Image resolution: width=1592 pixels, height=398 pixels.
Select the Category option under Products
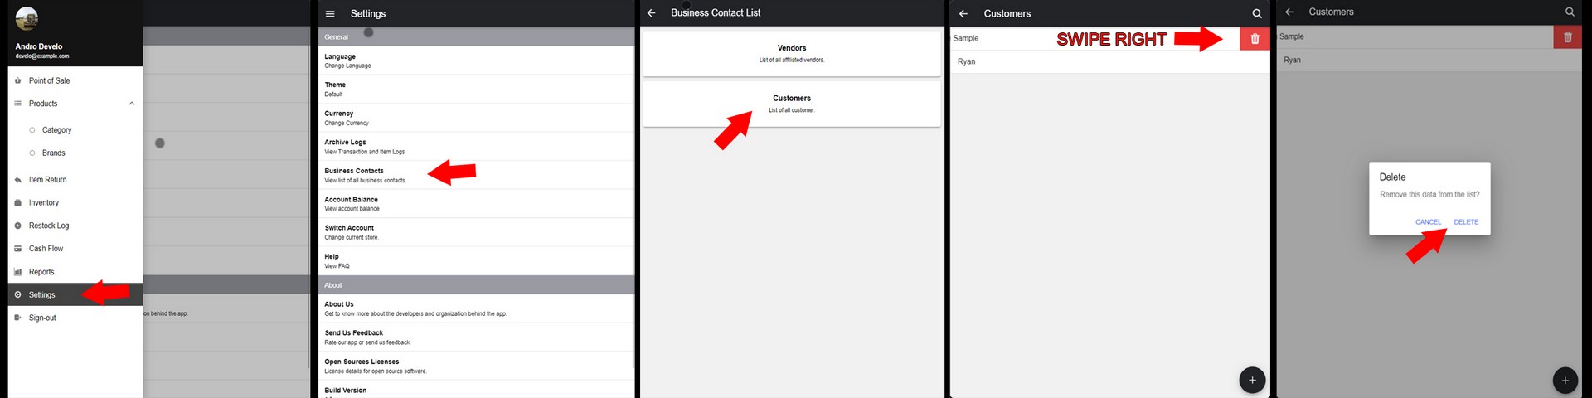(56, 130)
